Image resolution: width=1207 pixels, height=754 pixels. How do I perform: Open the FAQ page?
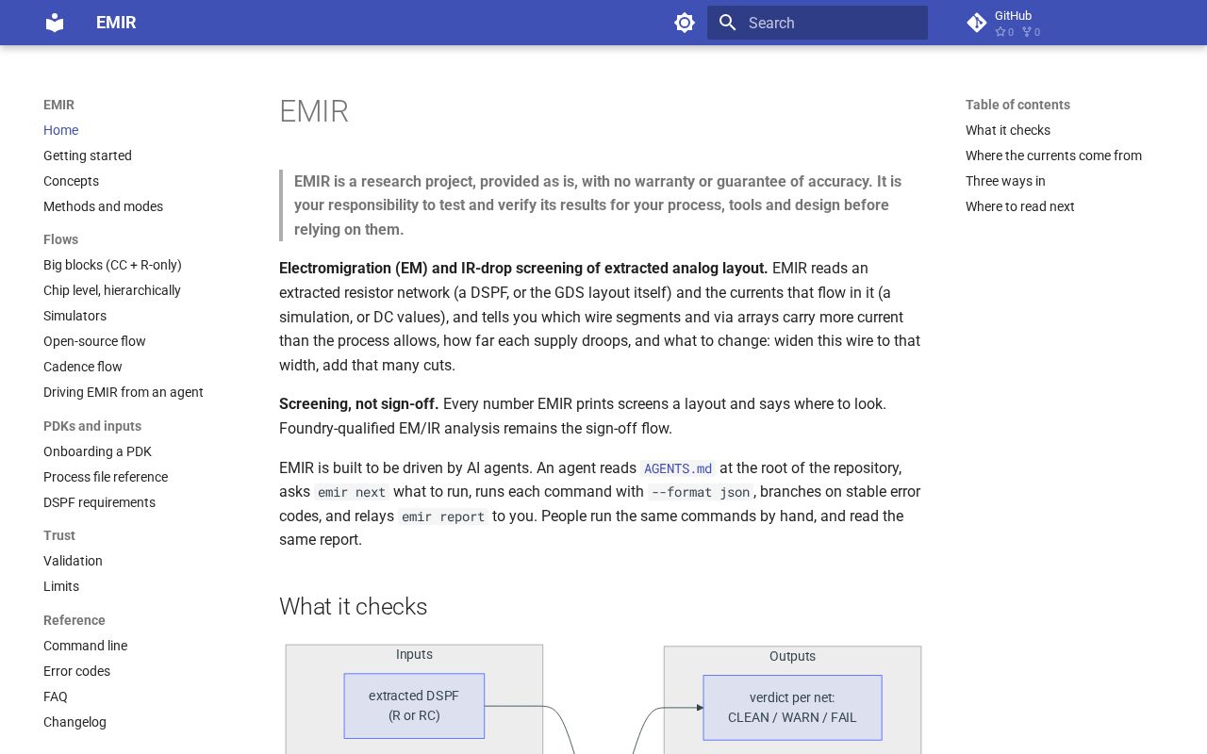pyautogui.click(x=56, y=697)
